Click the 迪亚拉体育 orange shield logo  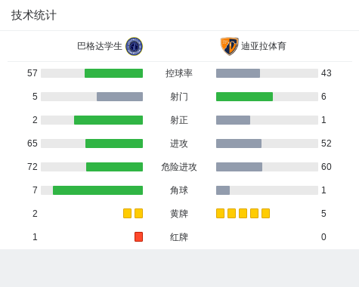[x=229, y=46]
